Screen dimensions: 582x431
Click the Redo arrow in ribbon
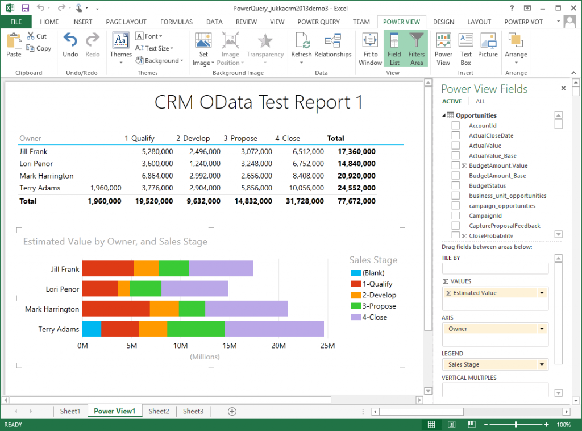tap(93, 40)
